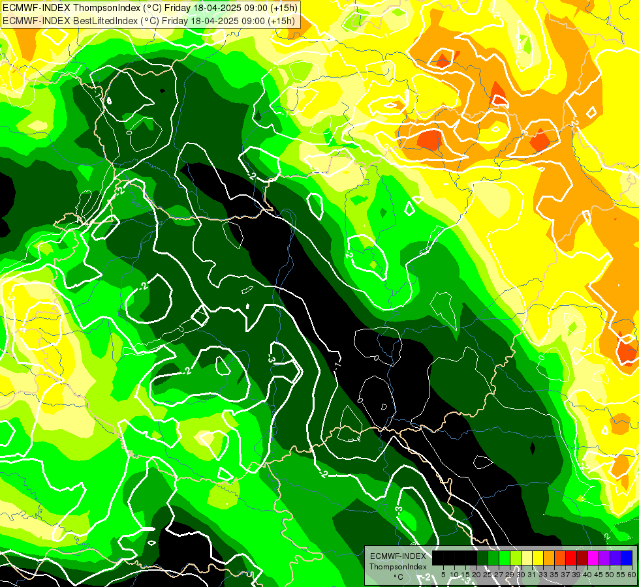The height and width of the screenshot is (587, 639).
Task: Click the red 37–39 legend swatch
Action: point(571,558)
